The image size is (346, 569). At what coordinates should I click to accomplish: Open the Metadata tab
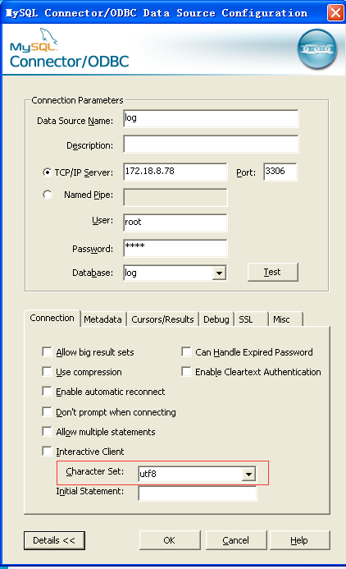click(102, 319)
